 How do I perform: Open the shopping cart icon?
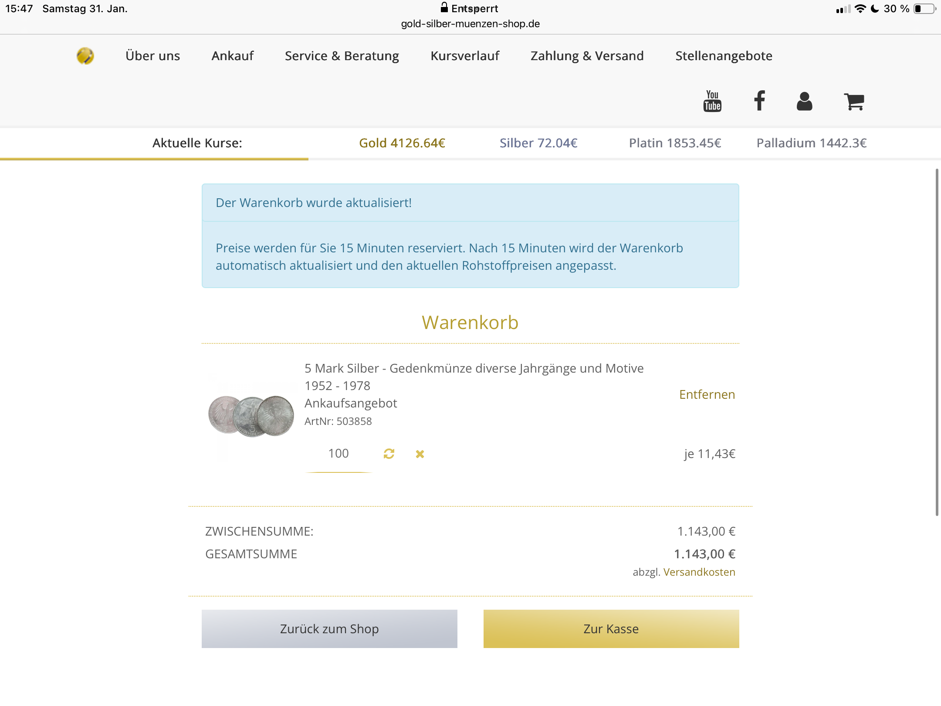click(x=854, y=101)
